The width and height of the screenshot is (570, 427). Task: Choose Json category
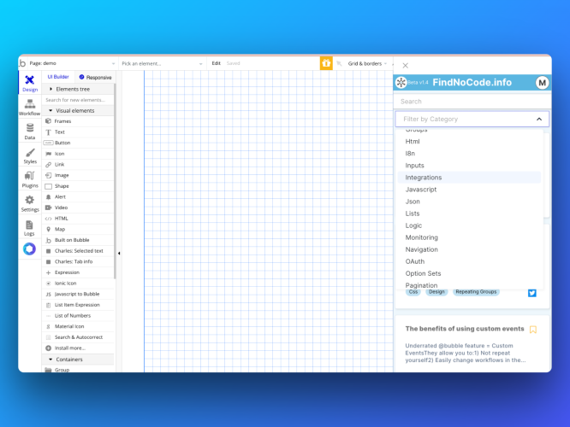tap(469, 202)
